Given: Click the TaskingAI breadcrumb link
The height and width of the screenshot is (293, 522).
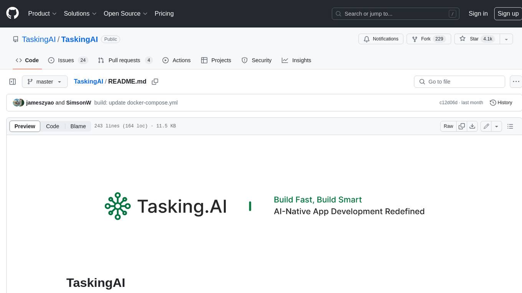Looking at the screenshot, I should 88,81.
